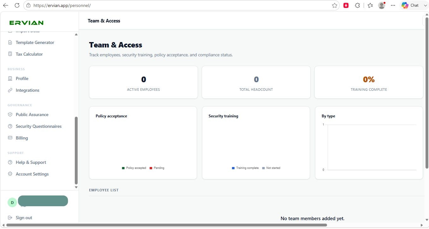
Task: Toggle the Training complete blue legend swatch
Action: tap(233, 168)
